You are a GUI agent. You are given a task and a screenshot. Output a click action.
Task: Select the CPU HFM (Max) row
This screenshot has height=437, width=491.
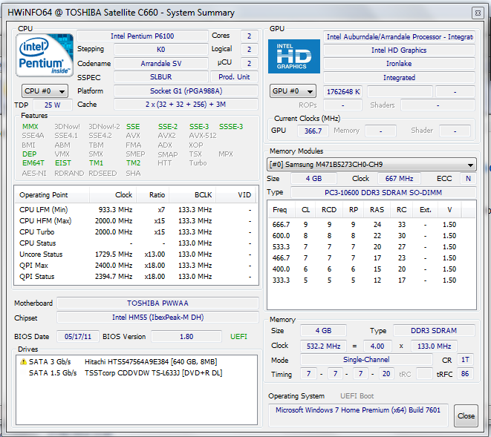point(136,221)
